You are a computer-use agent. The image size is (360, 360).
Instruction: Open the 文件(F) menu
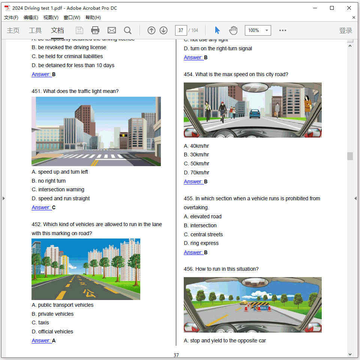[11, 18]
